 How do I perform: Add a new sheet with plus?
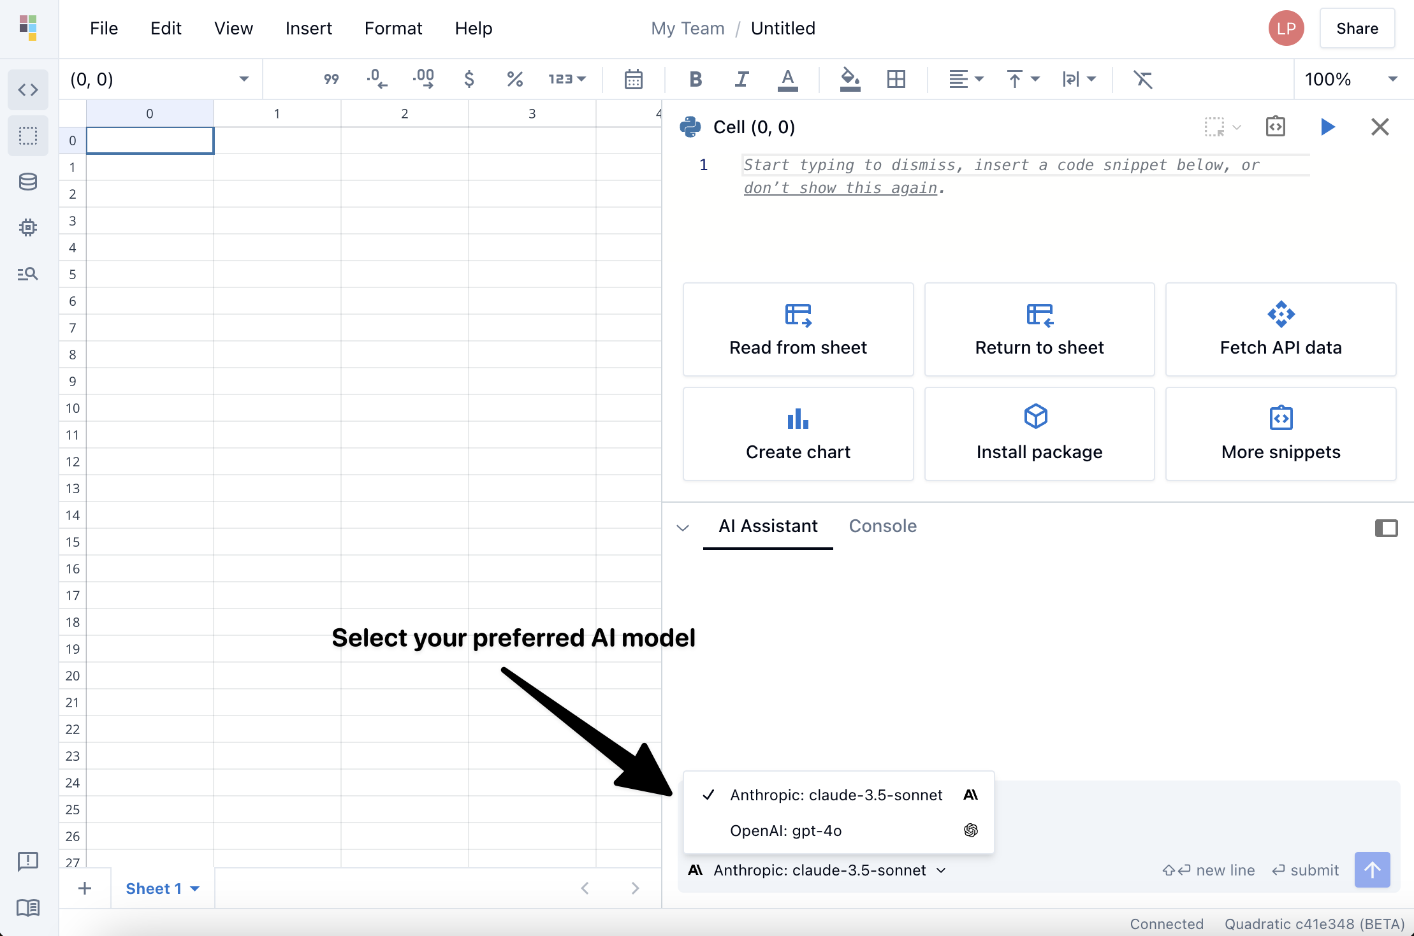[85, 889]
